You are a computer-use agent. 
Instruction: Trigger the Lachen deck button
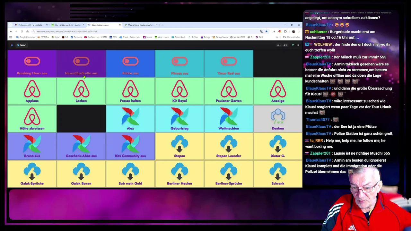[81, 91]
